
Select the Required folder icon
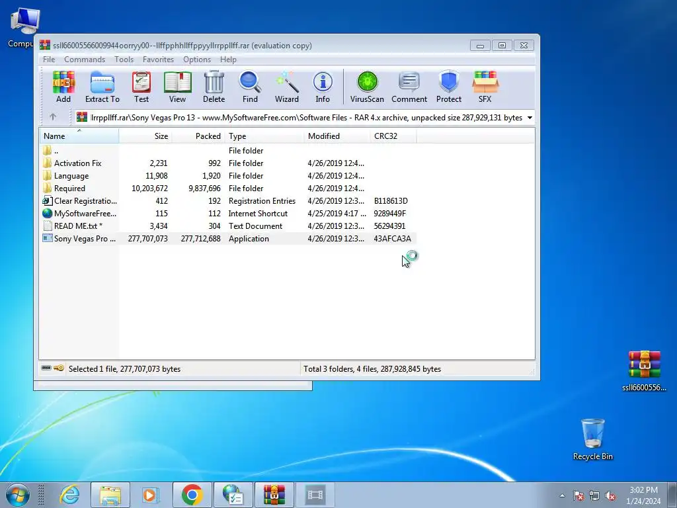pyautogui.click(x=47, y=188)
